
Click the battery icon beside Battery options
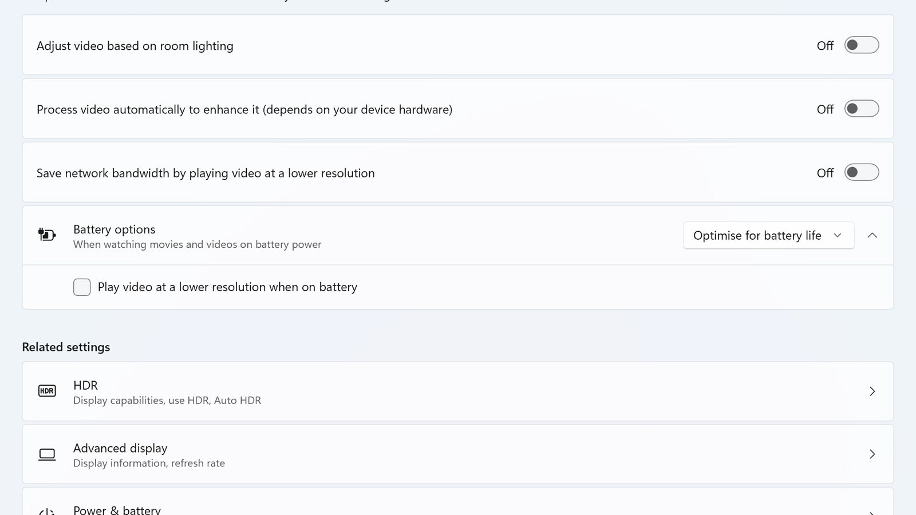[x=47, y=235]
